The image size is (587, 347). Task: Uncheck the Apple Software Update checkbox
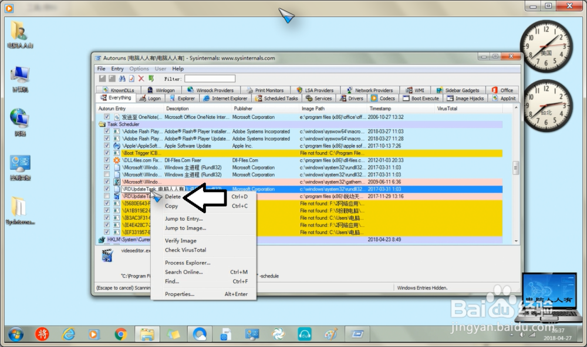point(107,146)
